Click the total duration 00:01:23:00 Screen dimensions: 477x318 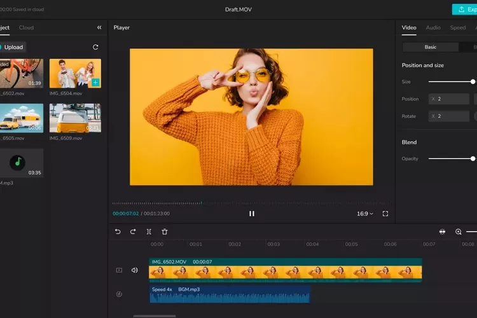tap(156, 214)
